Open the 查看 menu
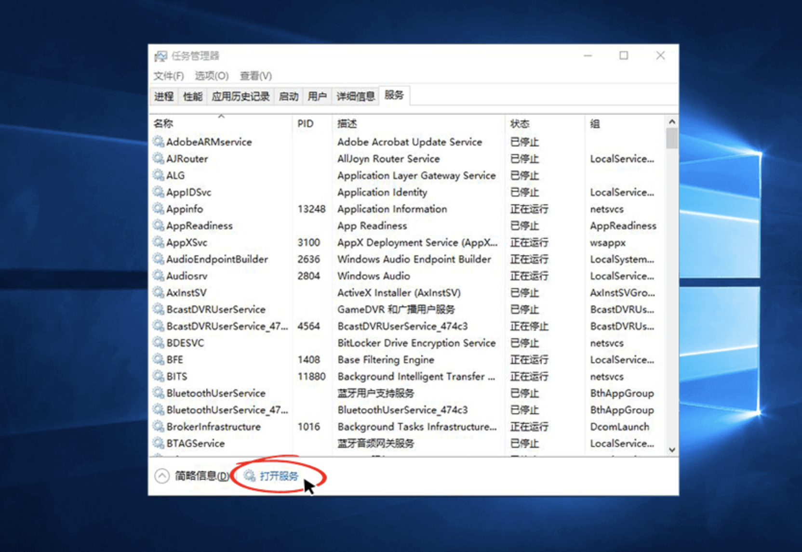The width and height of the screenshot is (802, 552). 256,76
